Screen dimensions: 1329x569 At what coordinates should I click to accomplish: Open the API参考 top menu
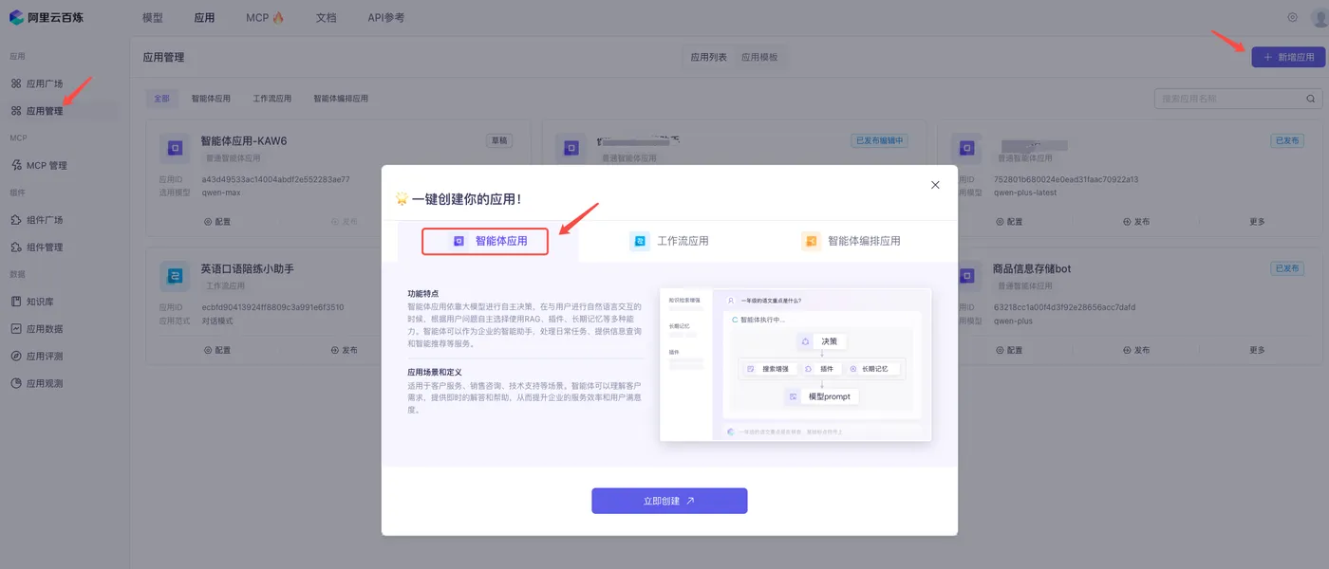pyautogui.click(x=386, y=17)
